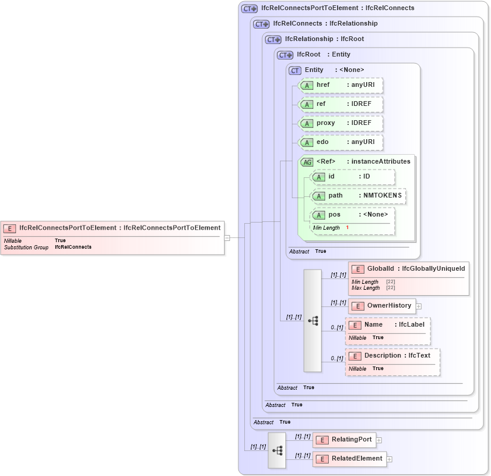Expand the OwnerHistory element
The width and height of the screenshot is (491, 476).
point(418,306)
